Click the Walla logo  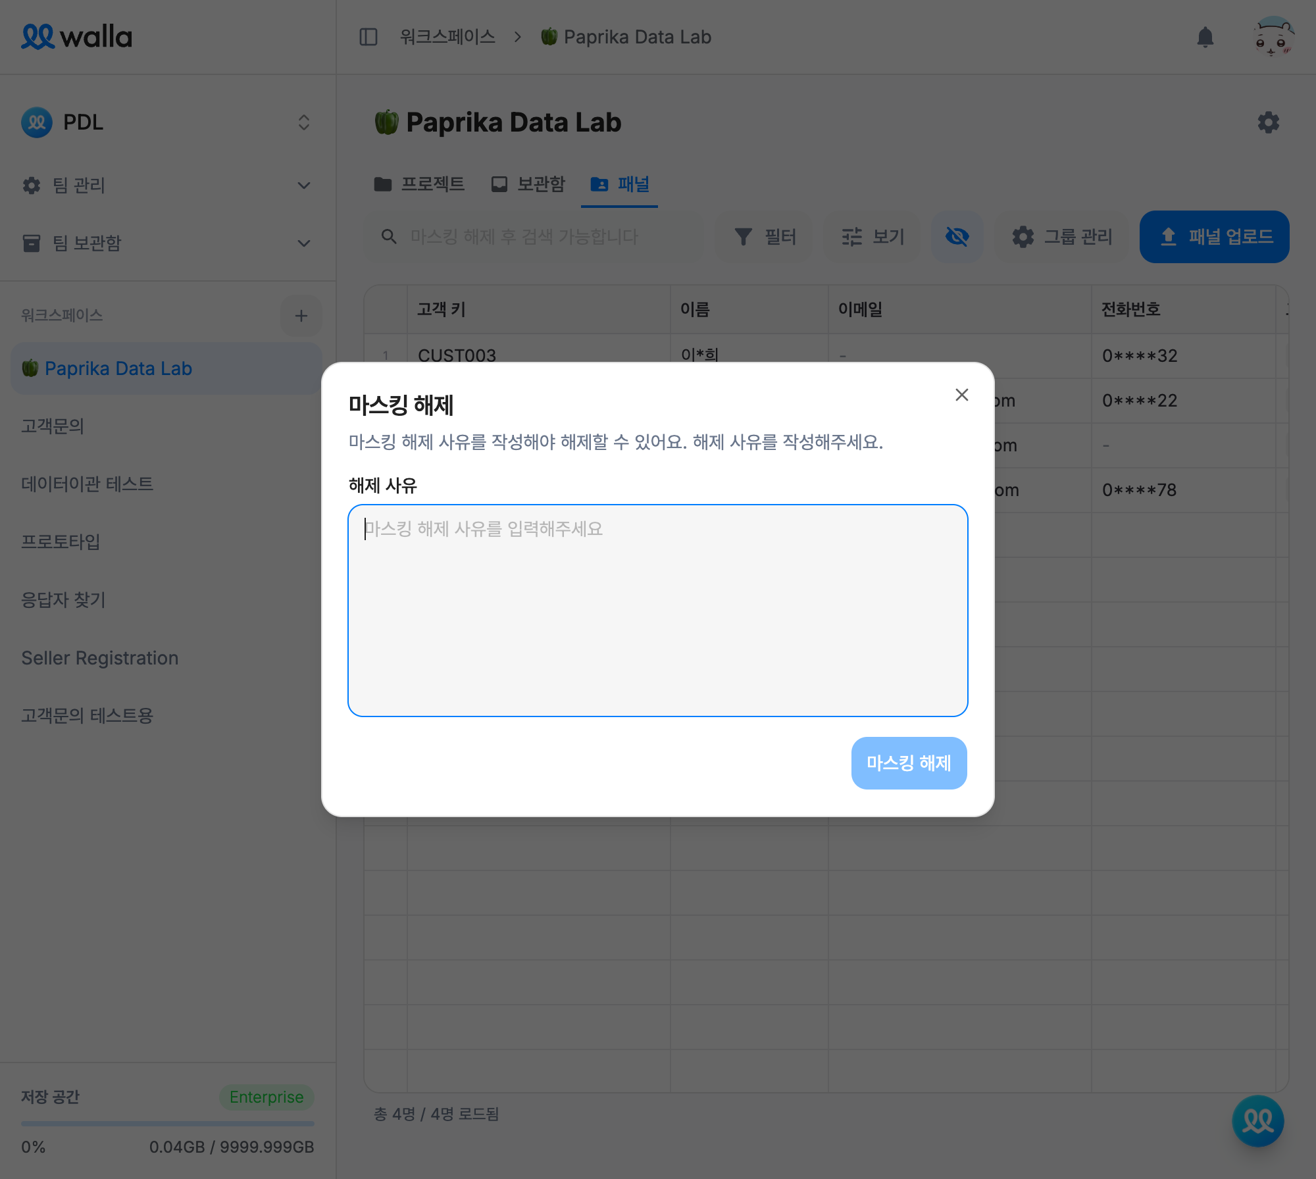click(76, 37)
